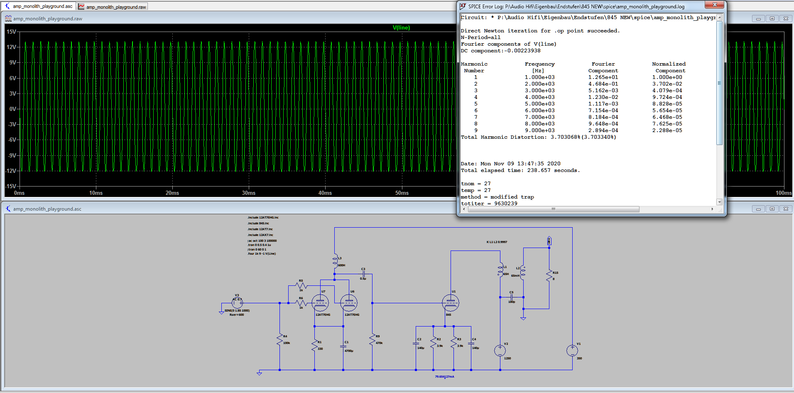Restore the waveform pane window
This screenshot has height=393, width=794.
(x=772, y=19)
